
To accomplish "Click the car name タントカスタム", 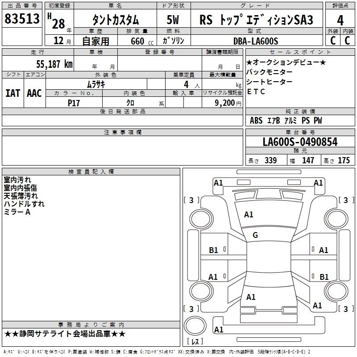I will [115, 20].
